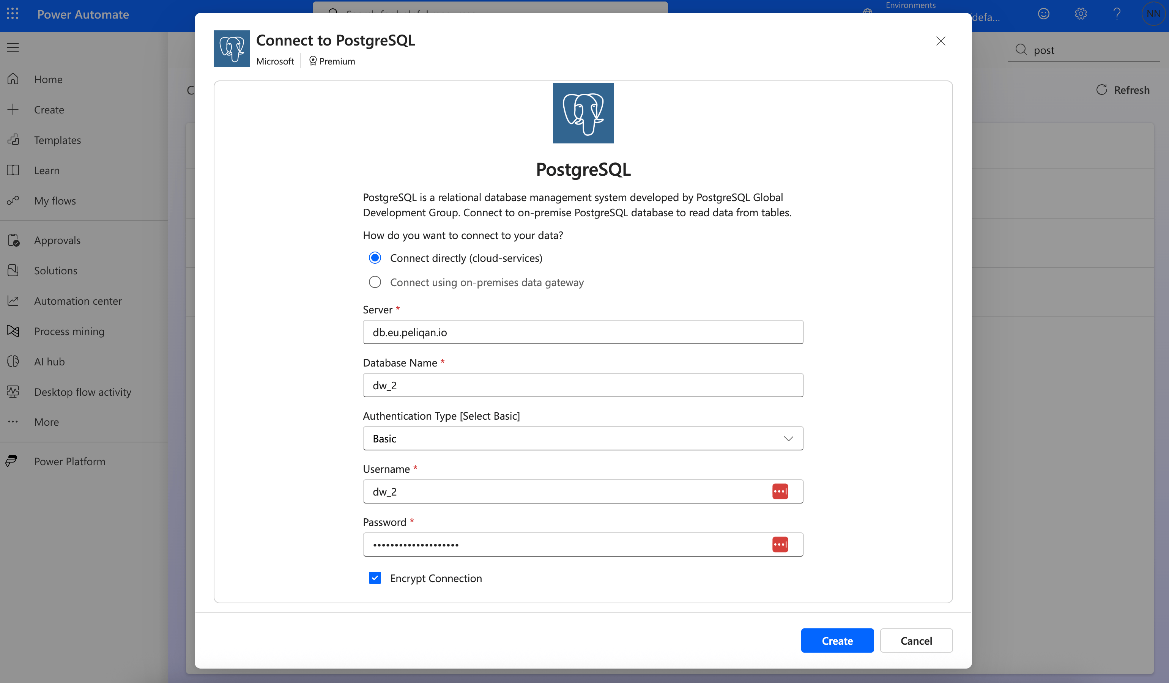Click the Power Automate title
This screenshot has height=683, width=1169.
(x=83, y=14)
